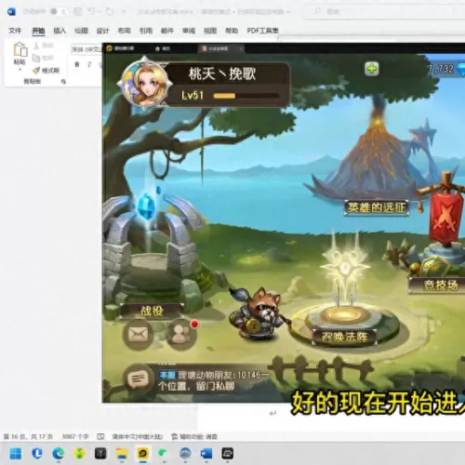465x465 pixels.
Task: Open the 文件 menu
Action: tap(15, 31)
